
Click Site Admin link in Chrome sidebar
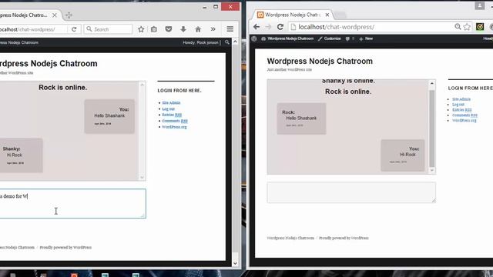point(461,99)
